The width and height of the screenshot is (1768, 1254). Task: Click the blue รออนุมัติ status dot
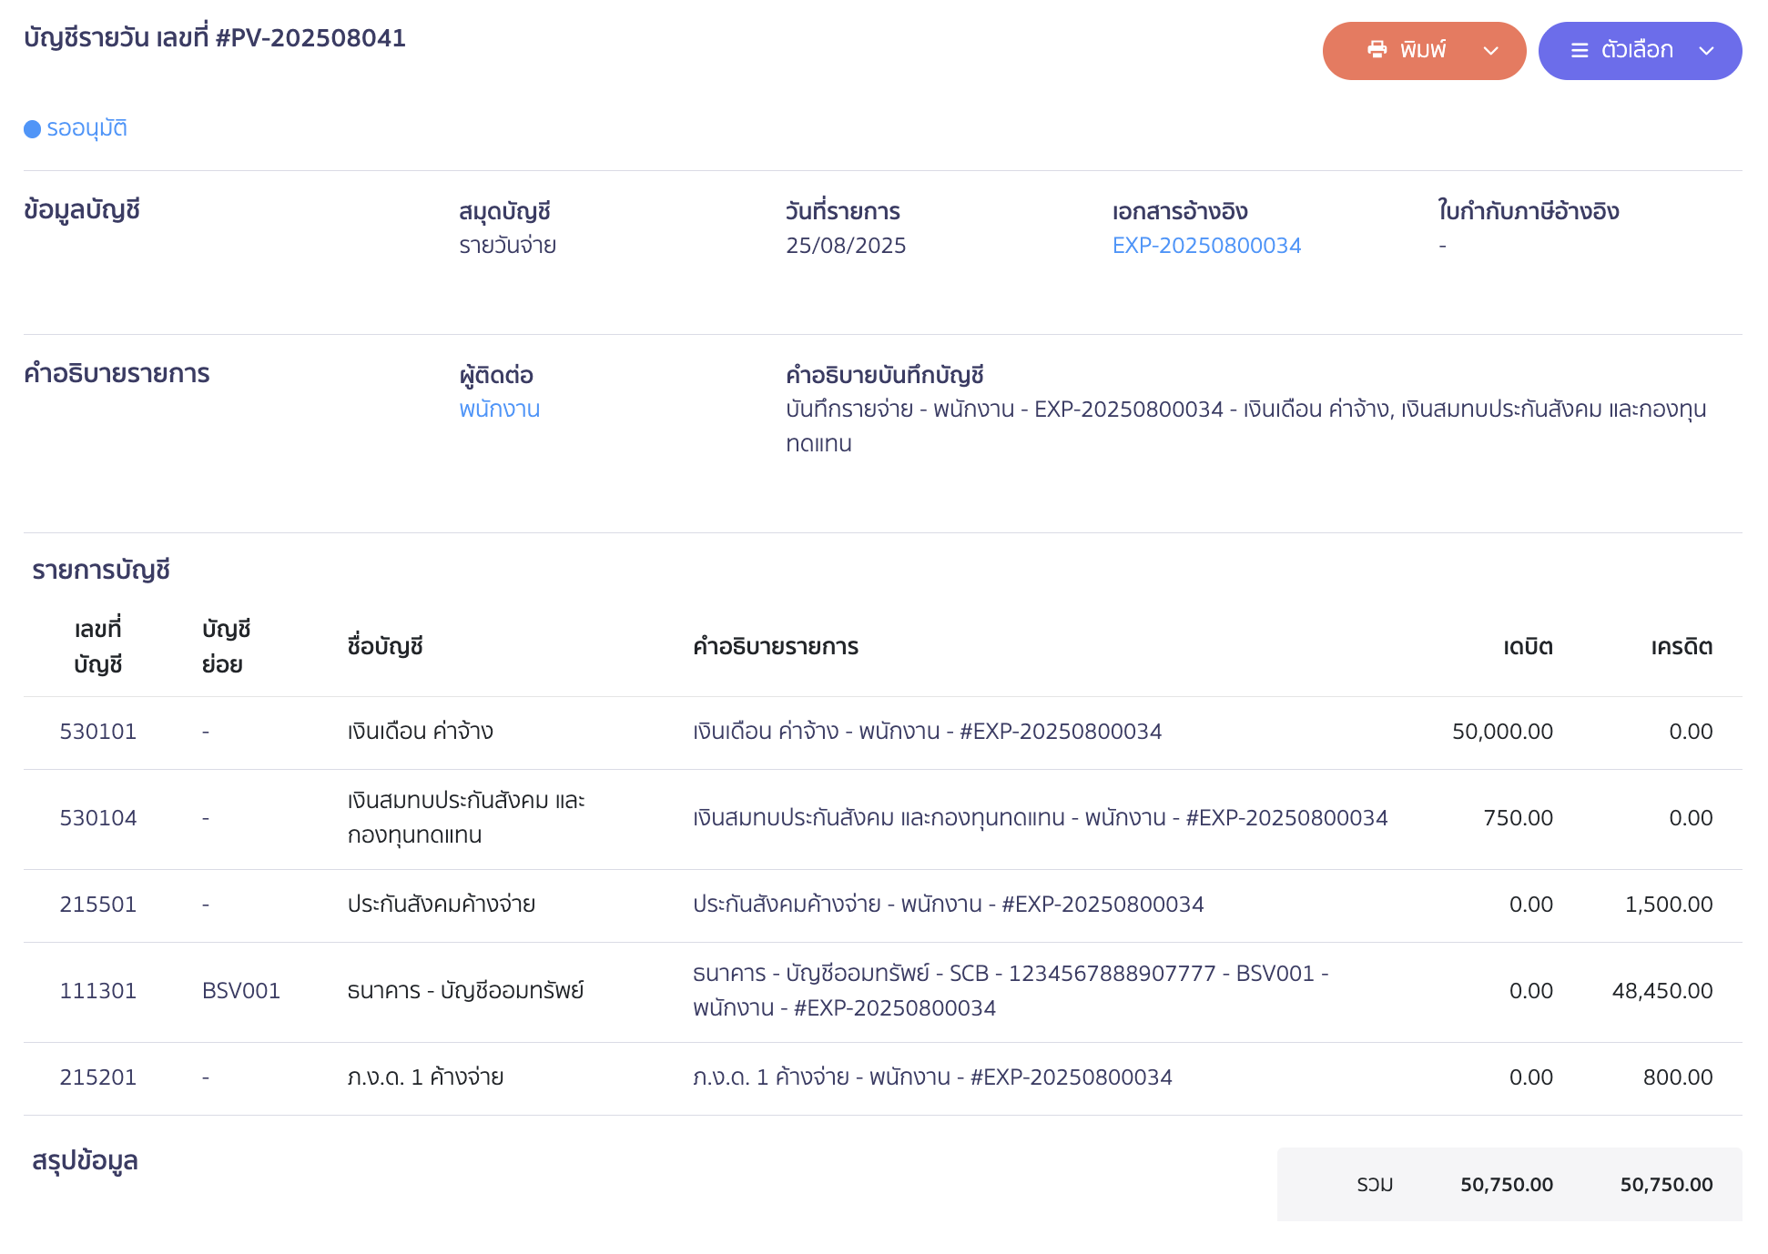pyautogui.click(x=33, y=129)
